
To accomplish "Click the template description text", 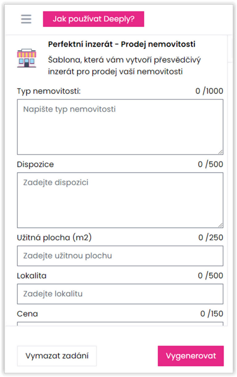I will tap(125, 66).
